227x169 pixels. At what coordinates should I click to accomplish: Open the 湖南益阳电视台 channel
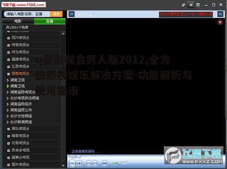(x=23, y=92)
